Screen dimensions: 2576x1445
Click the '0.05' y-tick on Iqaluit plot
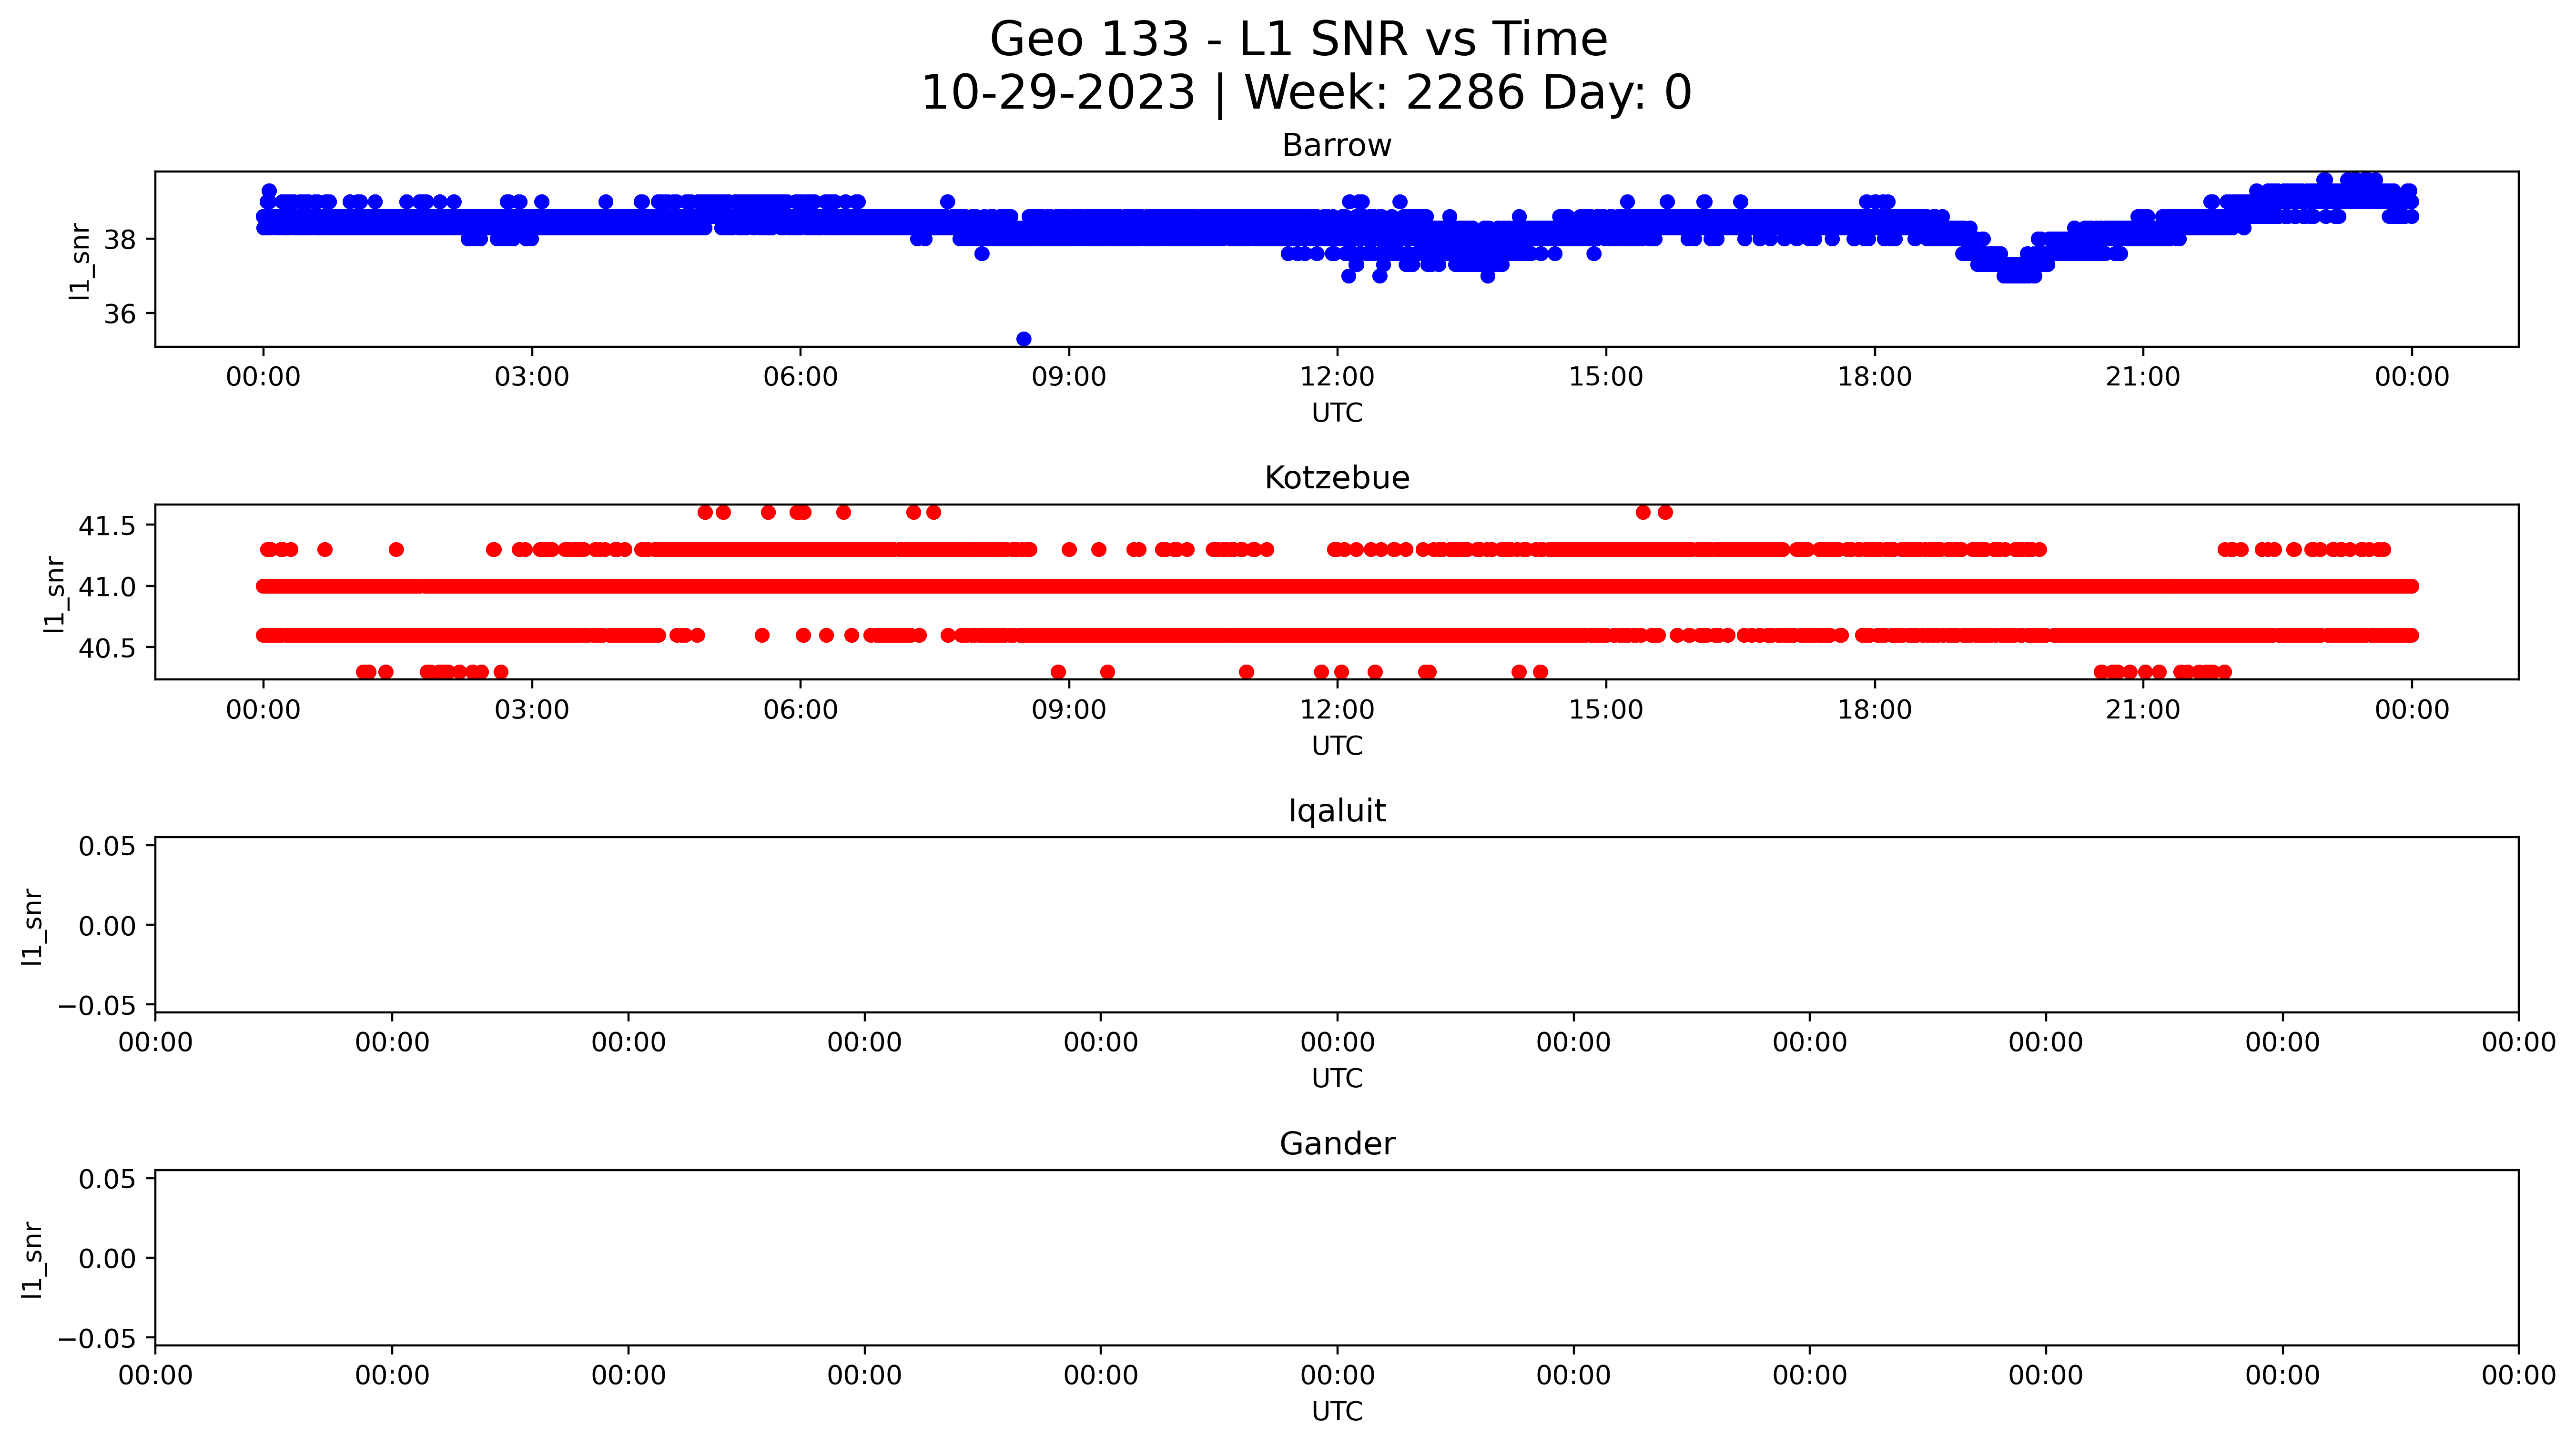pos(108,847)
